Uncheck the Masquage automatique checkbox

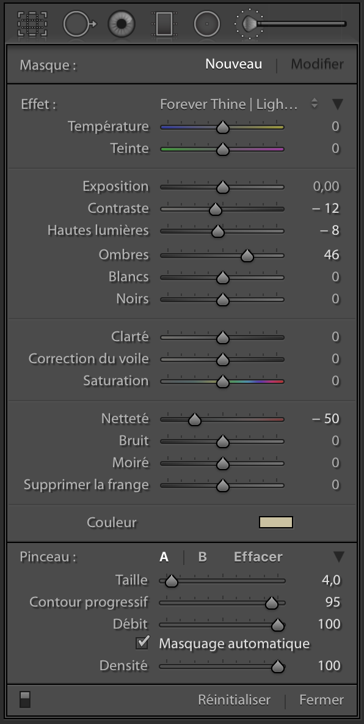coord(142,642)
